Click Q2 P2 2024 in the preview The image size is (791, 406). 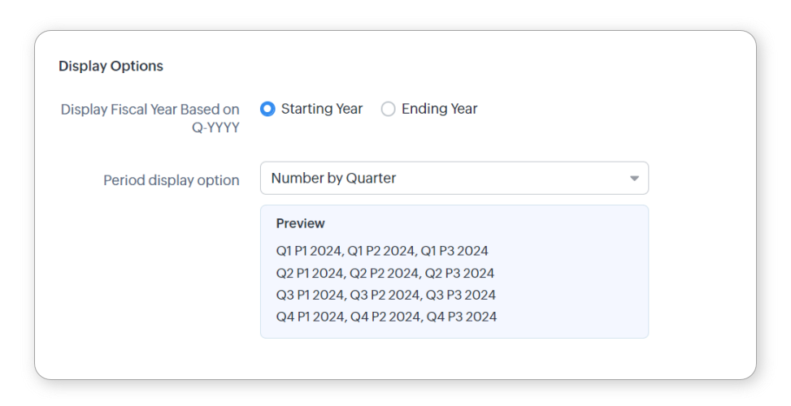pyautogui.click(x=383, y=273)
